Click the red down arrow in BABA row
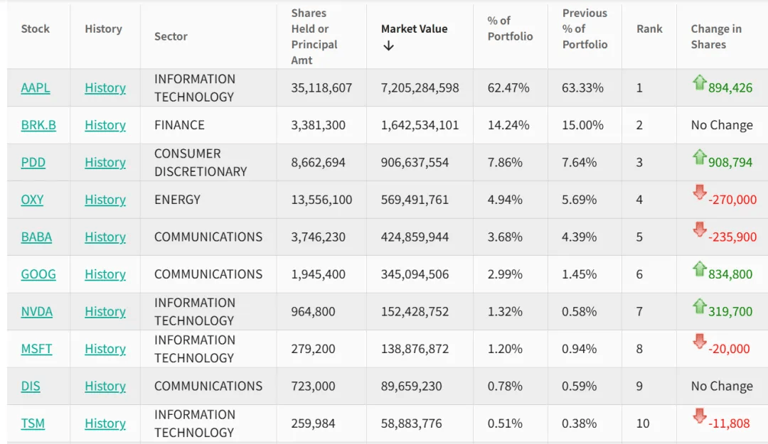Viewport: 768px width, 444px height. pyautogui.click(x=699, y=229)
